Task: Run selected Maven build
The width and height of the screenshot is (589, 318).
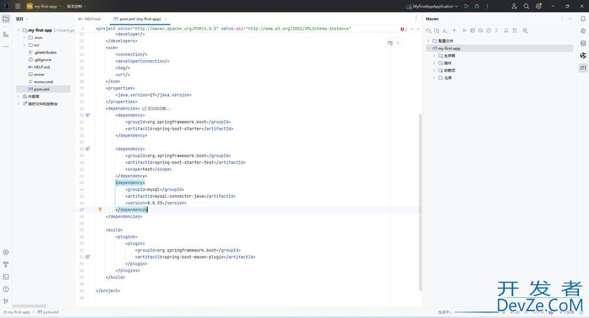Action: pyautogui.click(x=465, y=31)
